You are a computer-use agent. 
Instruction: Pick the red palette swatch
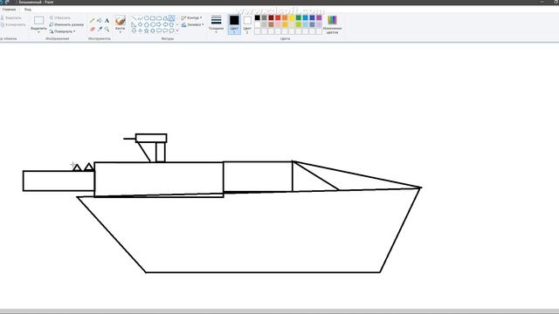pyautogui.click(x=278, y=17)
